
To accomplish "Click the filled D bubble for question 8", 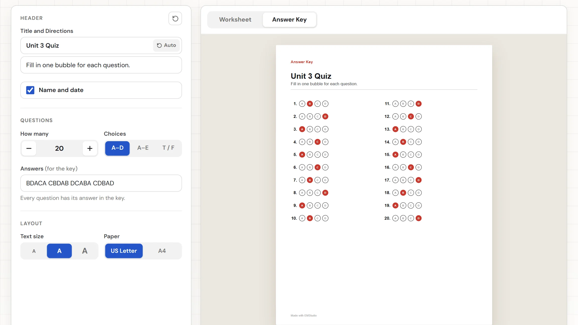I will [x=325, y=193].
